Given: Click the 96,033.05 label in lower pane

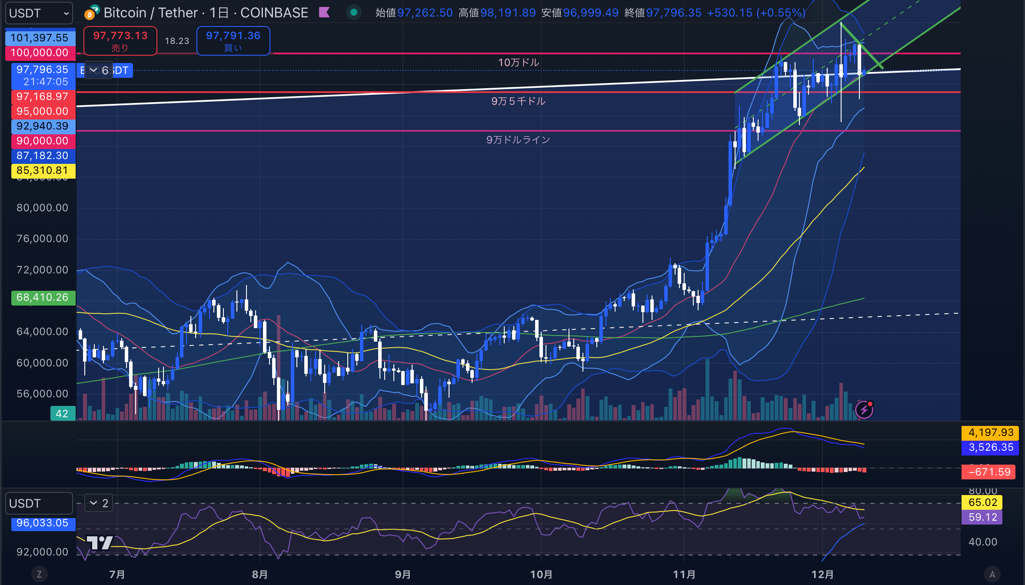Looking at the screenshot, I should (x=43, y=523).
